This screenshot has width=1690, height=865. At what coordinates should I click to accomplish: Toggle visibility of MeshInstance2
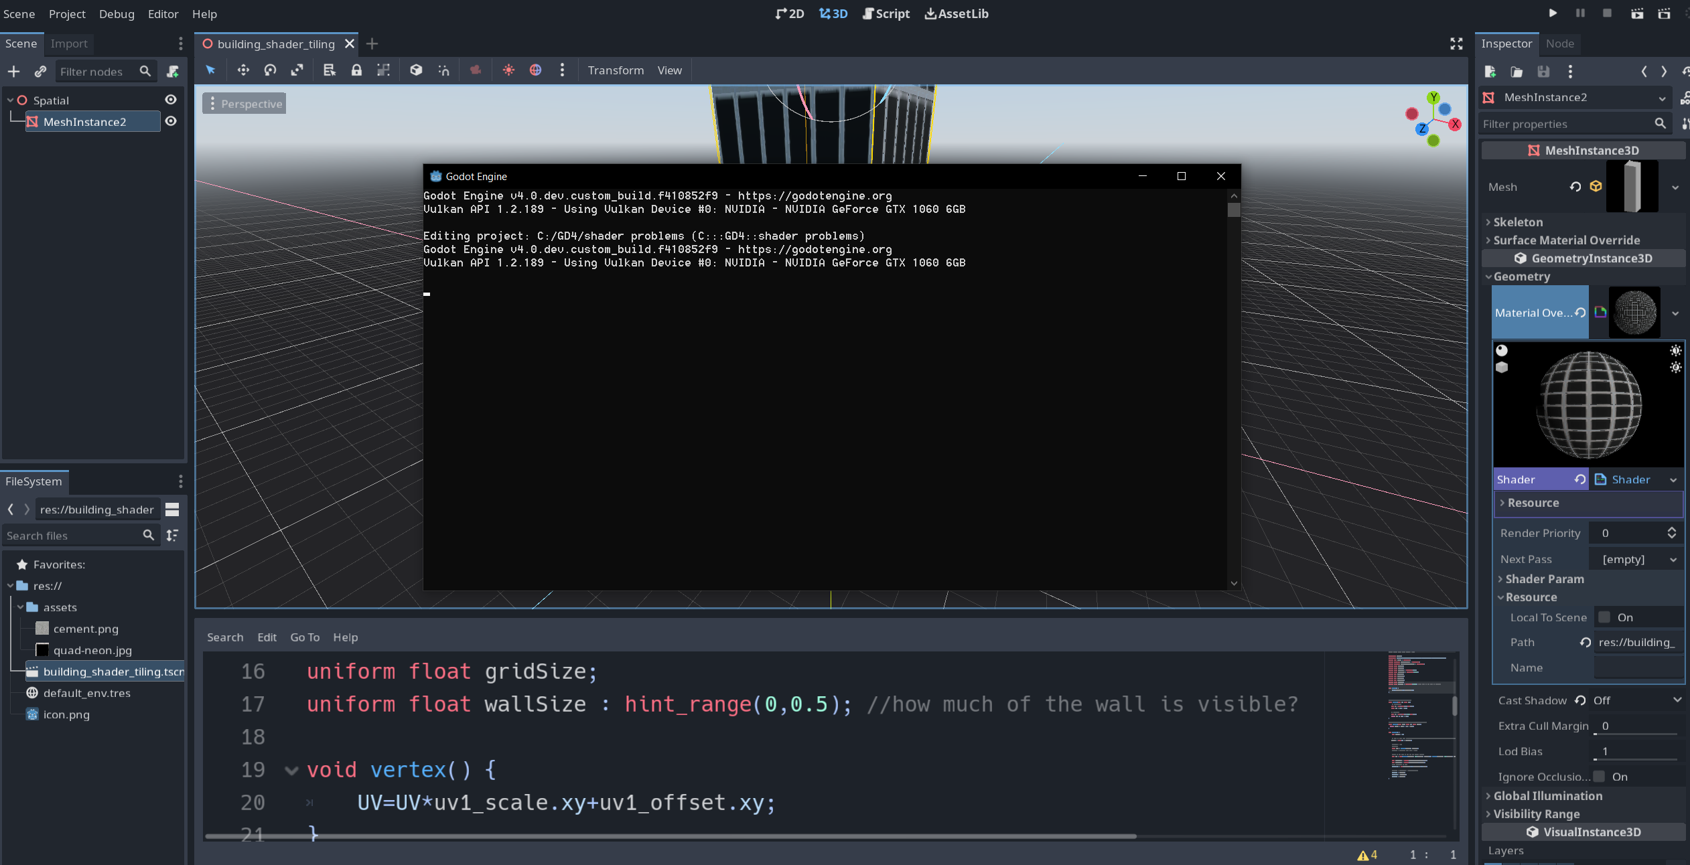coord(171,121)
